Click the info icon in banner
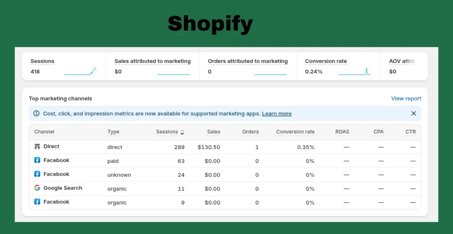This screenshot has width=453, height=234. 36,114
